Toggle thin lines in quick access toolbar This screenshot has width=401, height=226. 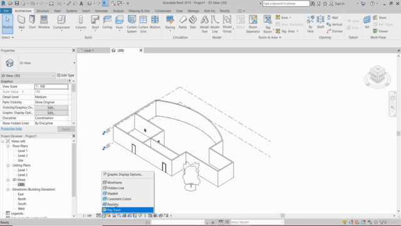pyautogui.click(x=105, y=3)
